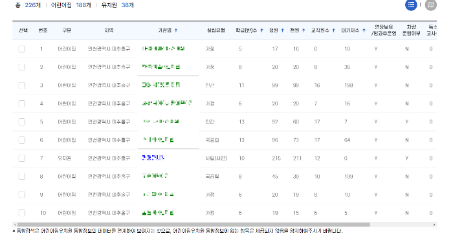Click the 민간 cell in row 3

[210, 85]
